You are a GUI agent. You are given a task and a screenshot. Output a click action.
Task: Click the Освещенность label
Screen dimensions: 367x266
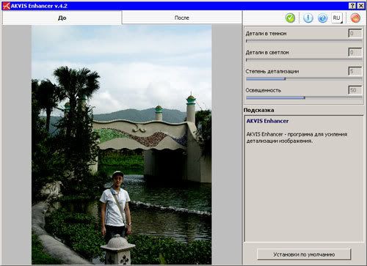(264, 90)
